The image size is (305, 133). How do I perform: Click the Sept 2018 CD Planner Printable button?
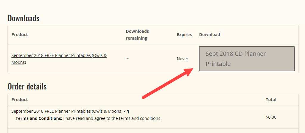[x=247, y=59]
